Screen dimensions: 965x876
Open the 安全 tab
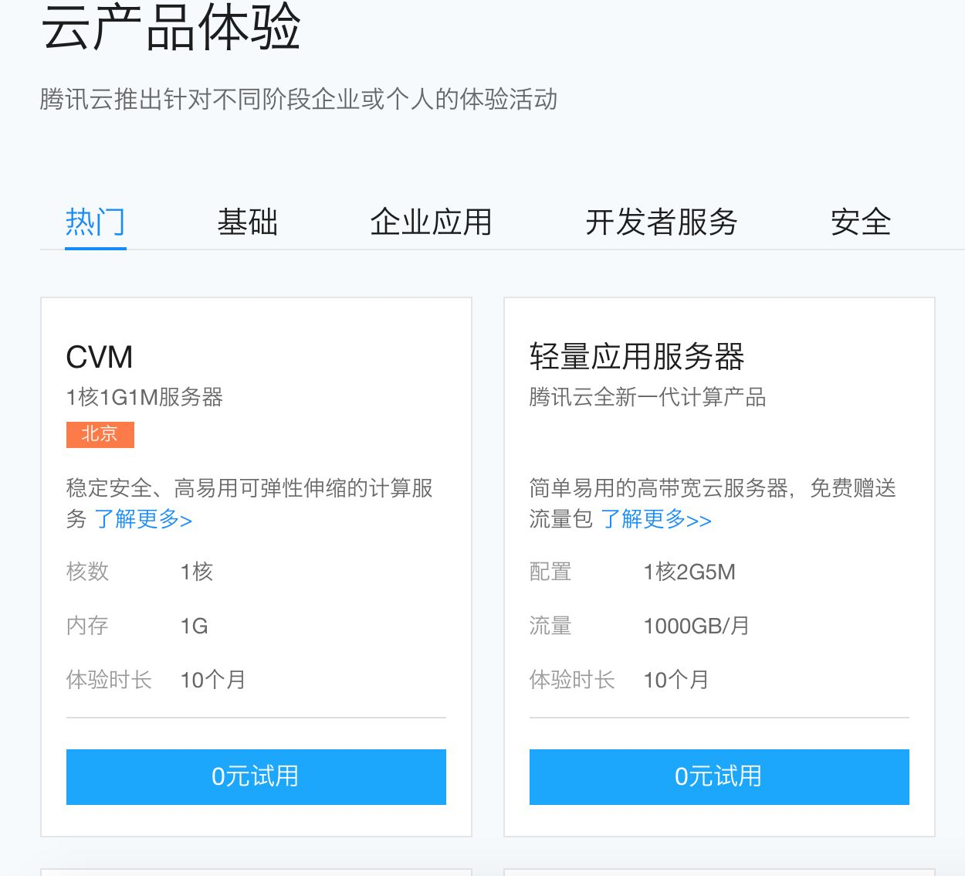(x=861, y=222)
